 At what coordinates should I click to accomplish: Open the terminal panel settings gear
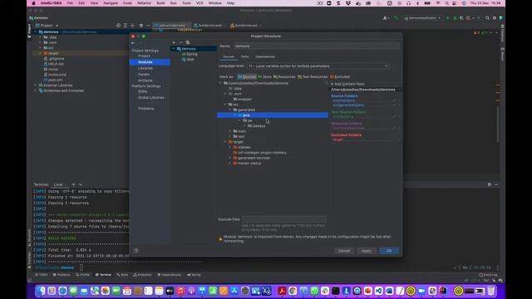pos(490,184)
